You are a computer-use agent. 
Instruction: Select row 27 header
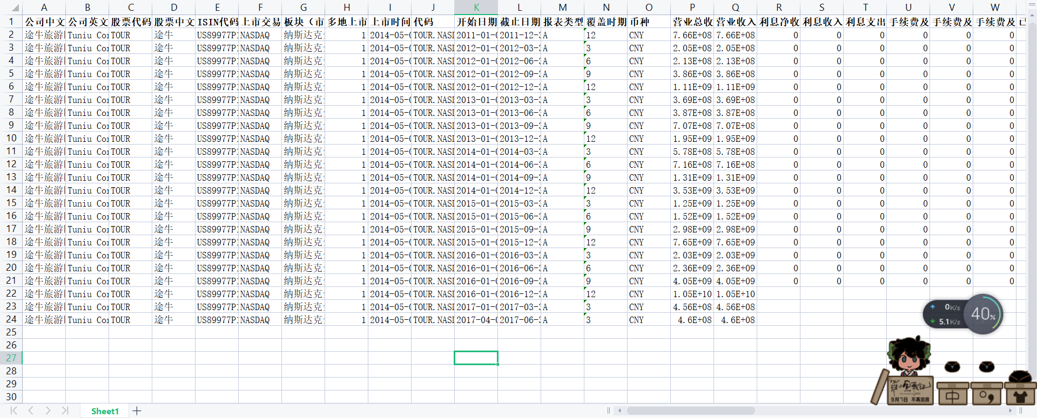point(11,358)
